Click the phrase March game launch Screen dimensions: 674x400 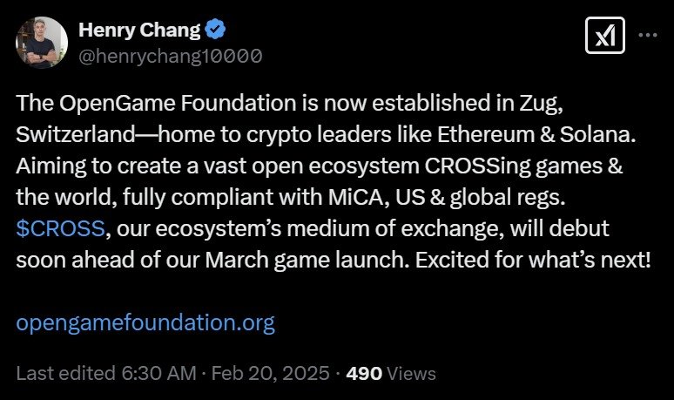tap(307, 260)
